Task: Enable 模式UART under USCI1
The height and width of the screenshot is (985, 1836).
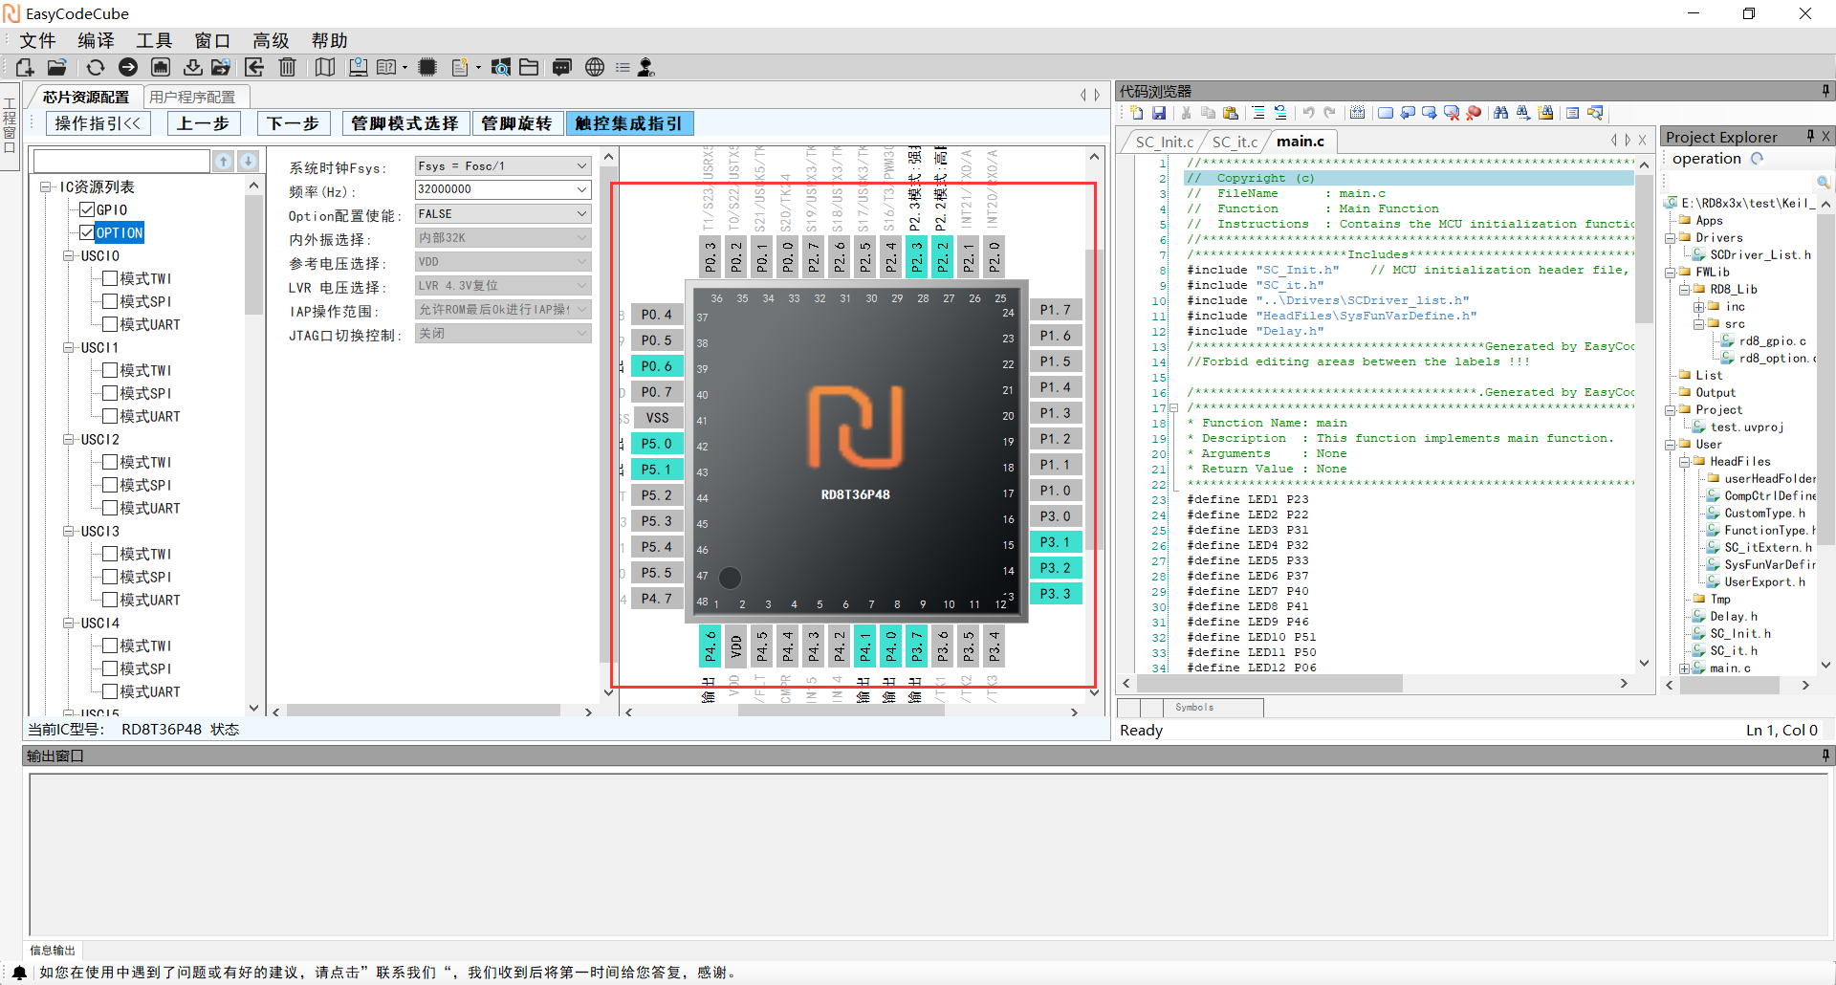Action: [110, 416]
